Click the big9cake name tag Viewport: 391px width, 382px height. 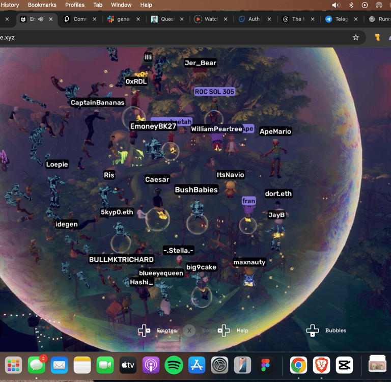(x=201, y=267)
